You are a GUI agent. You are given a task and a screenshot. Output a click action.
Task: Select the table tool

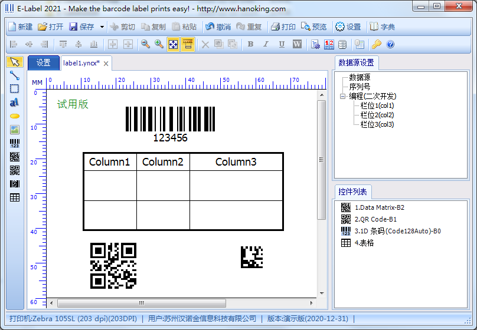tap(15, 197)
